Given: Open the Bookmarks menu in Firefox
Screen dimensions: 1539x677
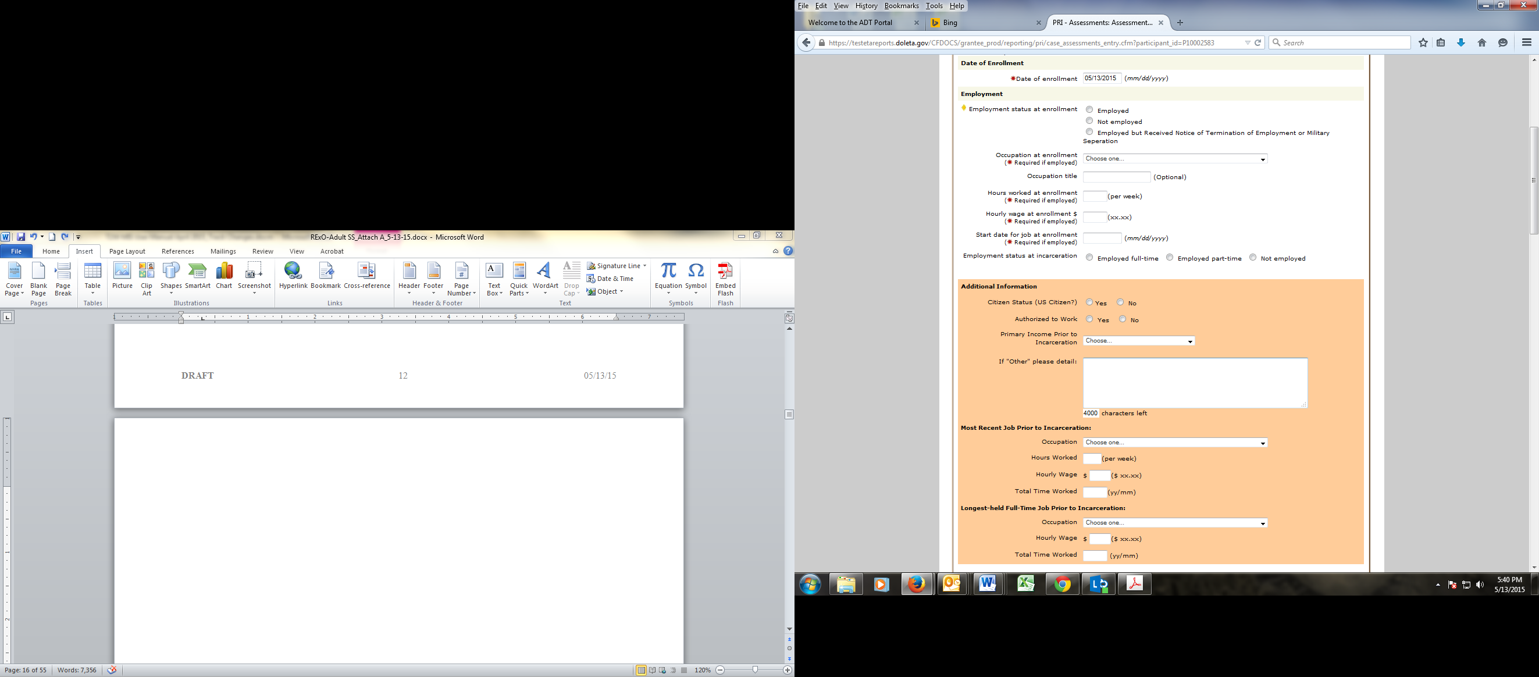Looking at the screenshot, I should tap(901, 6).
